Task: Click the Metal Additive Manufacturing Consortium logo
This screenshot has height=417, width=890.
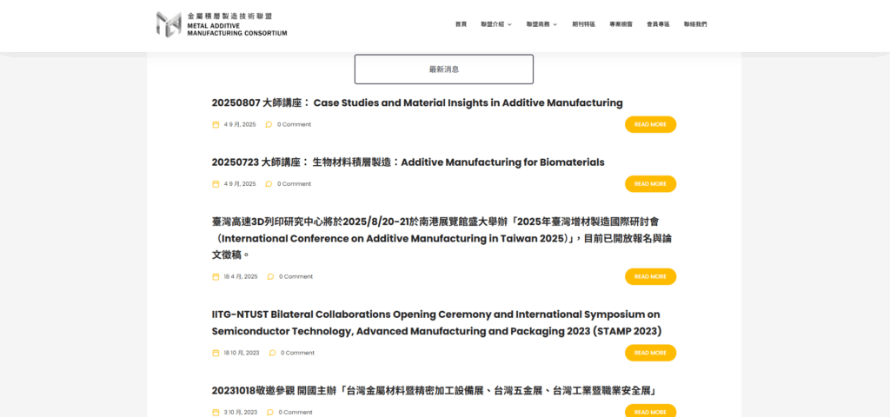Action: pyautogui.click(x=221, y=24)
